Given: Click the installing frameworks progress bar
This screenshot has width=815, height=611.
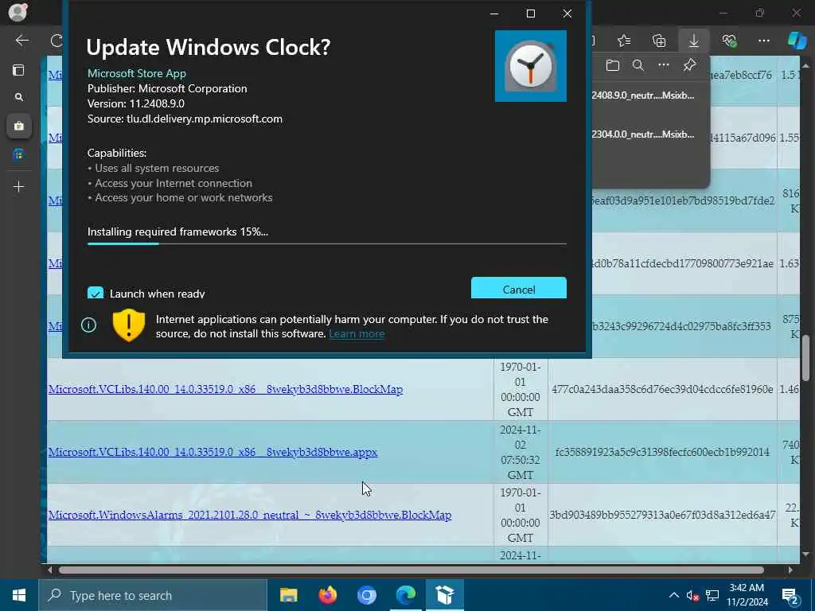Looking at the screenshot, I should click(327, 243).
